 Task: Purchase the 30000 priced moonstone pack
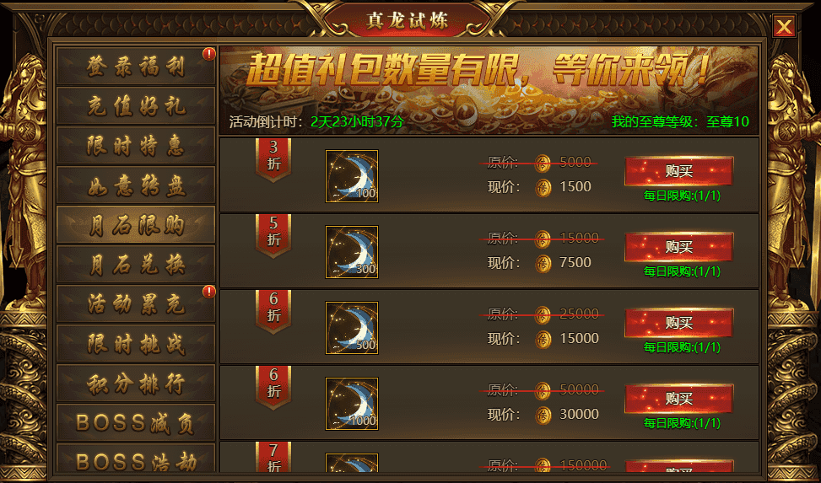[678, 399]
